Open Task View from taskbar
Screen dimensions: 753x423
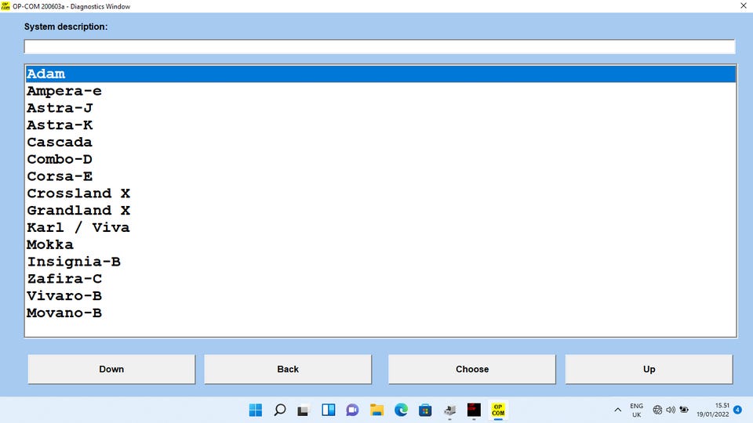[x=303, y=410]
